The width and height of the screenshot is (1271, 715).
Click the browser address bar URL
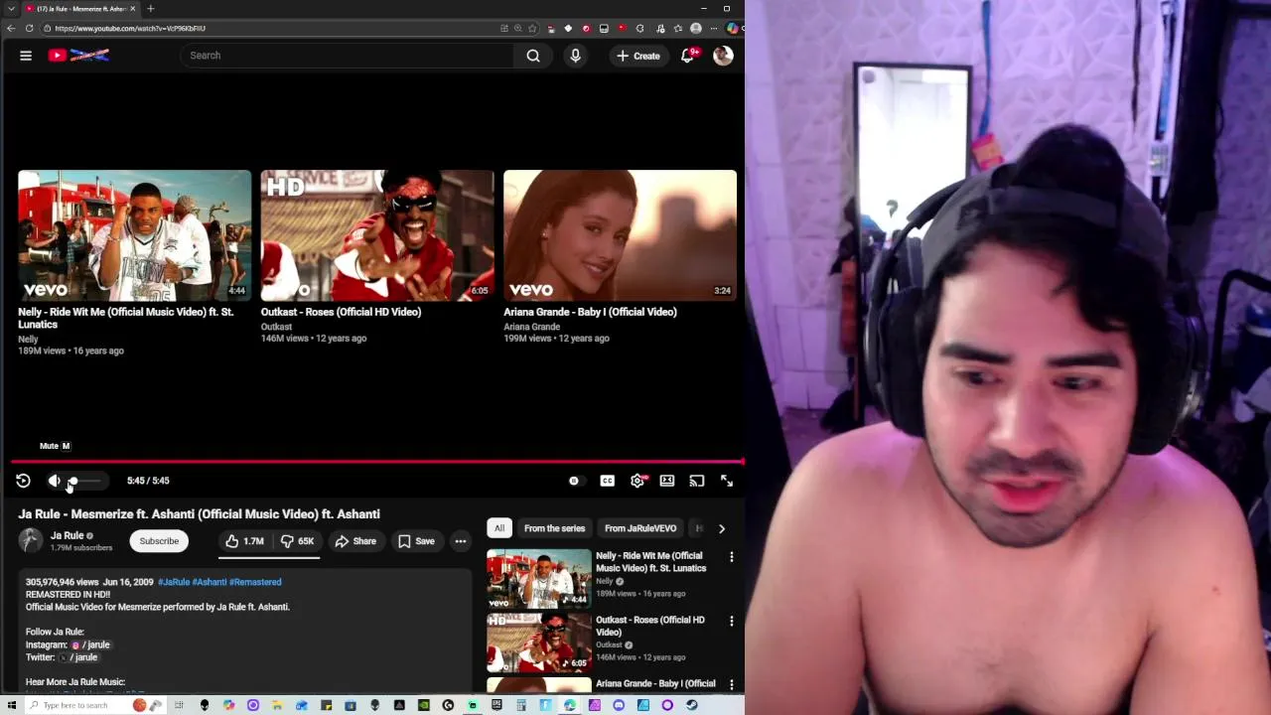click(x=130, y=28)
